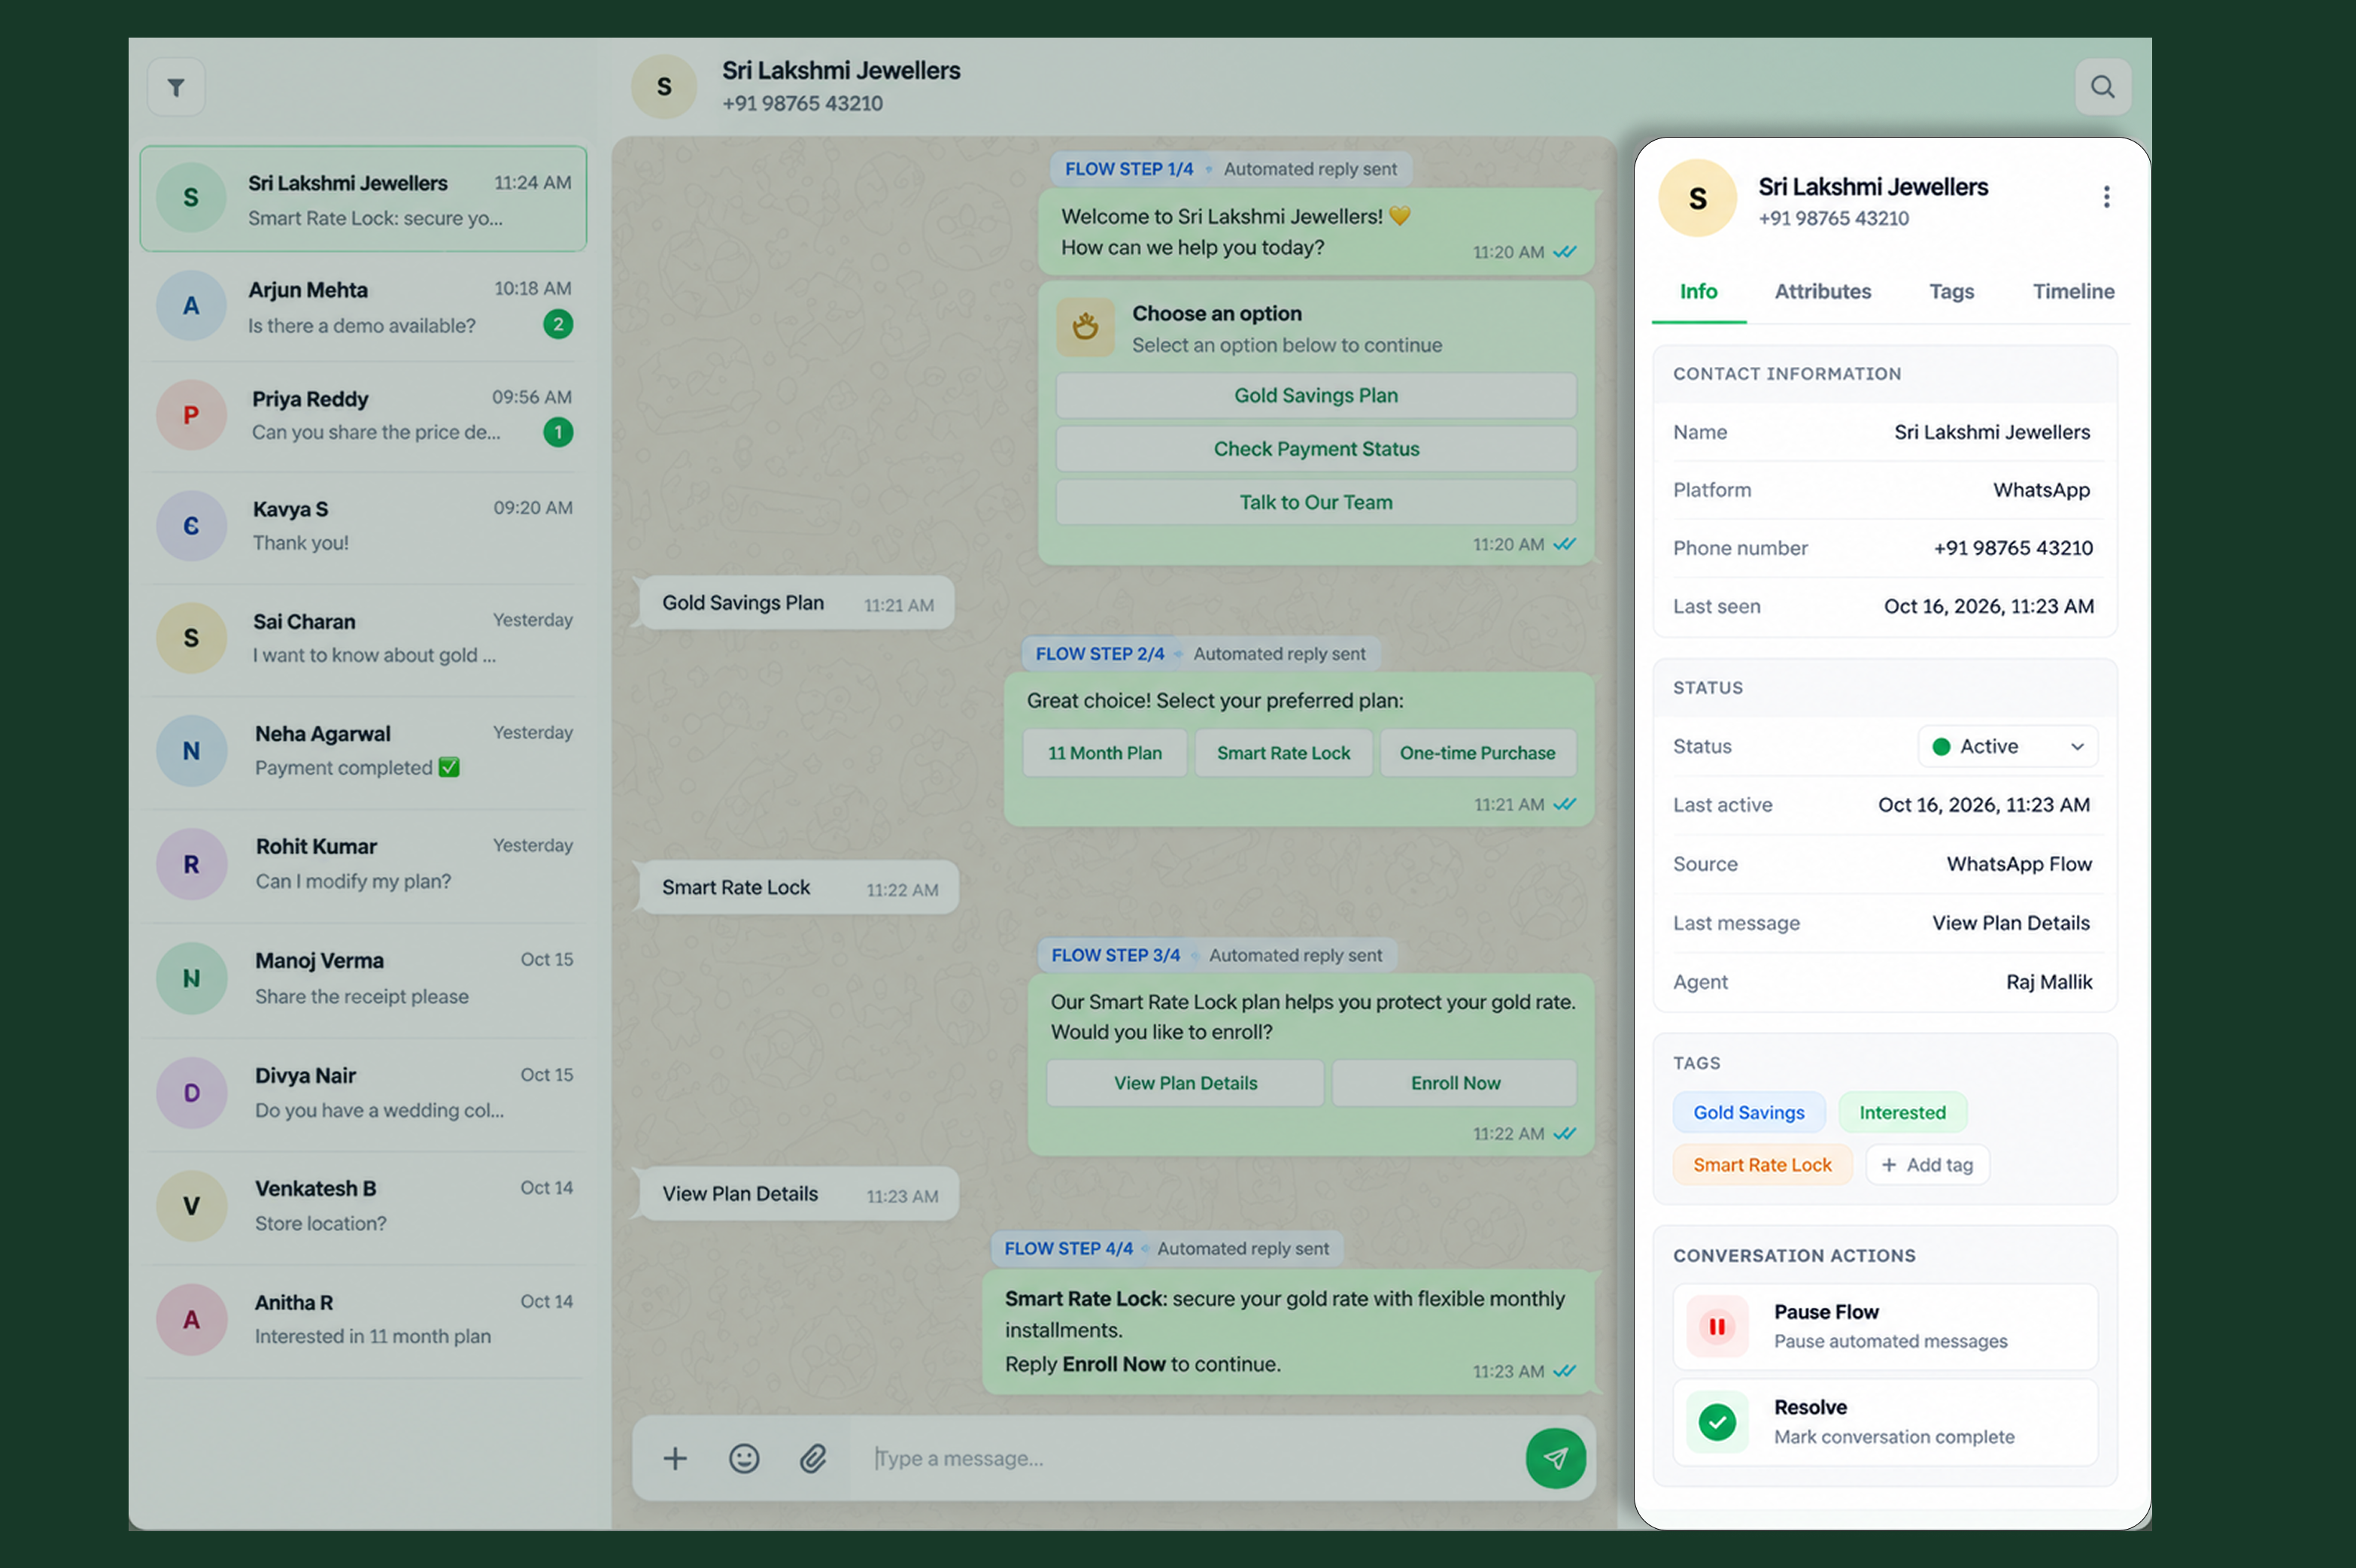Open Neha Agarwal's conversation
The width and height of the screenshot is (2356, 1568).
tap(364, 751)
